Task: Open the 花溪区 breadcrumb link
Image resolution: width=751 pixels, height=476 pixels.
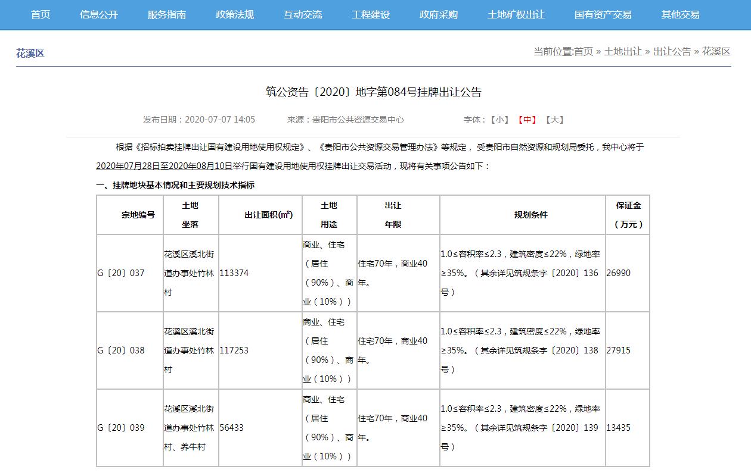Action: pos(715,51)
